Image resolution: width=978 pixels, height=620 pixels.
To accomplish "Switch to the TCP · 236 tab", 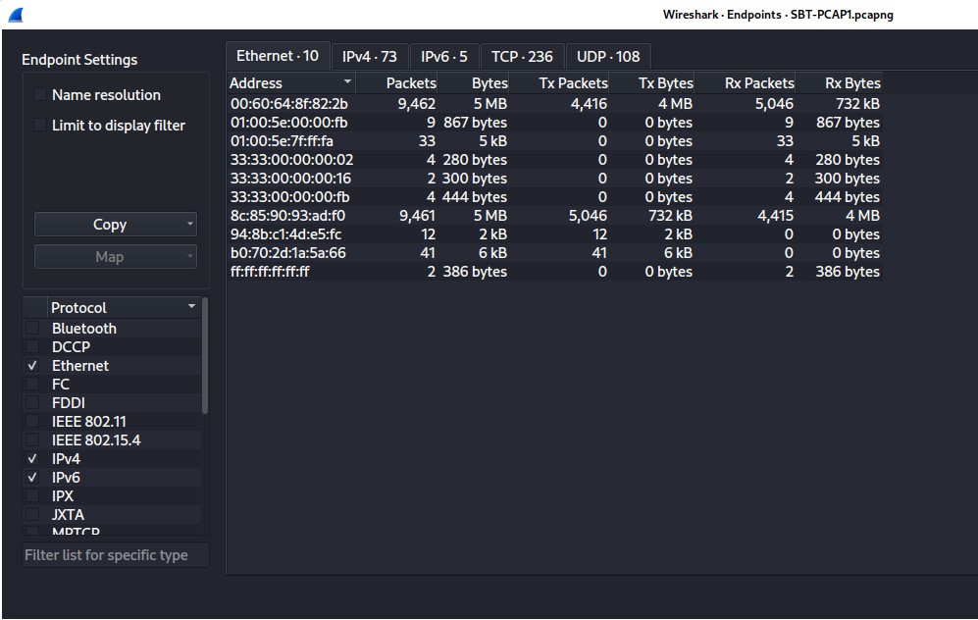I will pos(522,57).
